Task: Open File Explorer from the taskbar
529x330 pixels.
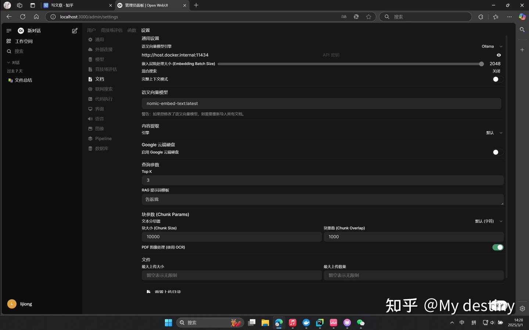Action: [265, 323]
